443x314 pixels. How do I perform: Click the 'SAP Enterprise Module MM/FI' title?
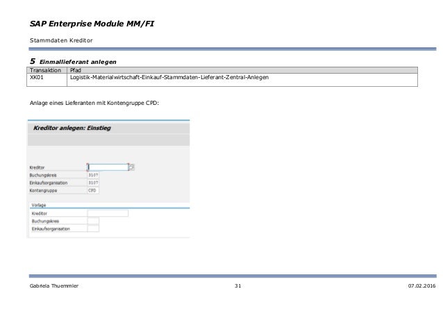point(92,24)
